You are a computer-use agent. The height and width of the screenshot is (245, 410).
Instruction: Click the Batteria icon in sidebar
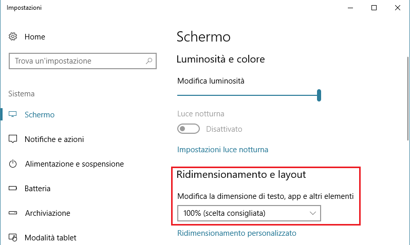[x=13, y=189]
